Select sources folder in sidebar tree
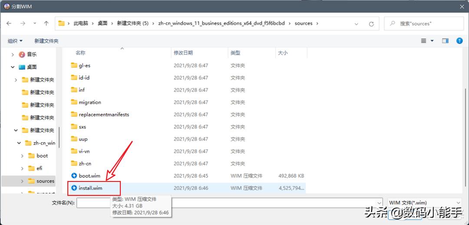This screenshot has height=225, width=469. point(46,181)
